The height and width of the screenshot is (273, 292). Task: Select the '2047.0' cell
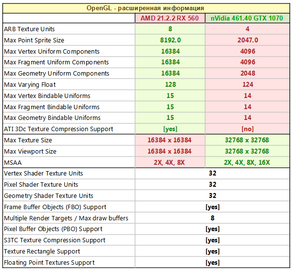[x=247, y=40]
